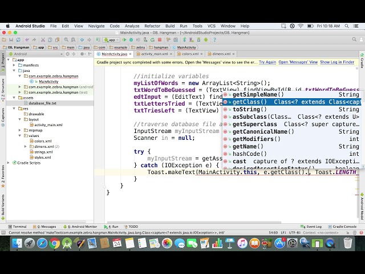Click Open 'Messages' View link
The height and width of the screenshot is (274, 365).
click(298, 62)
